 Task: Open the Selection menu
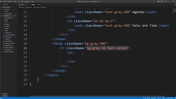(x=10, y=1)
